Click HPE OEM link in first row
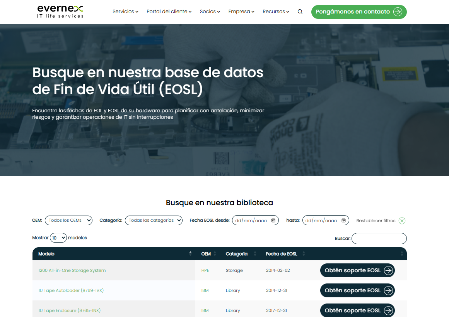The height and width of the screenshot is (317, 449). coord(205,270)
